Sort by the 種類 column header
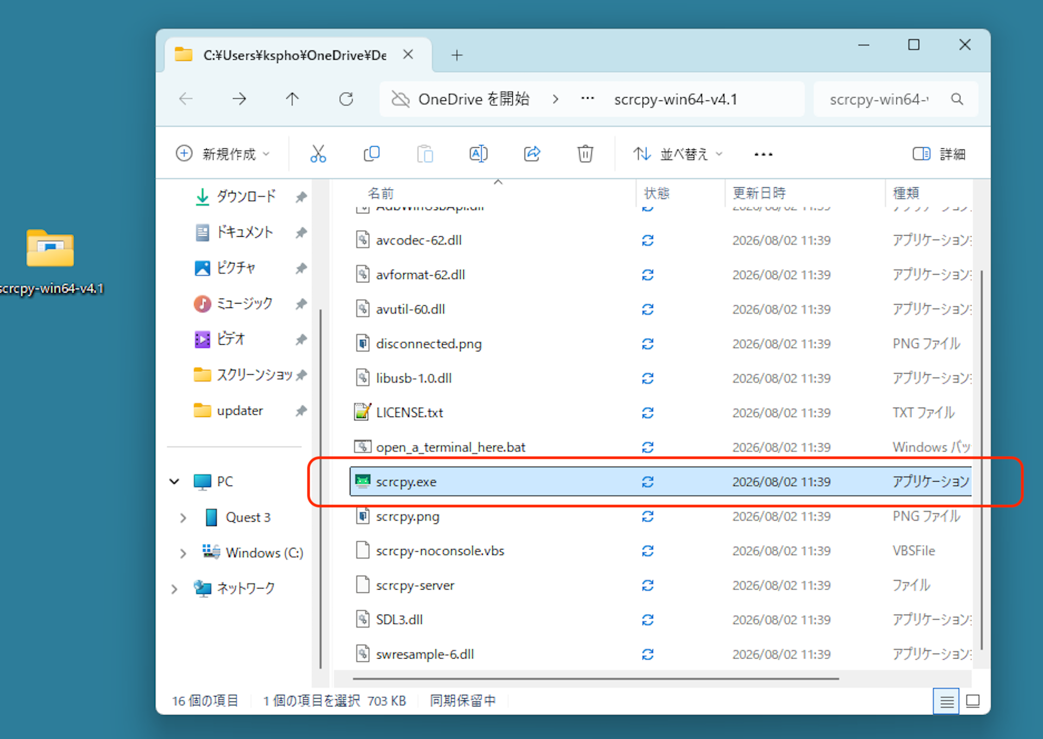The image size is (1043, 739). pyautogui.click(x=906, y=193)
